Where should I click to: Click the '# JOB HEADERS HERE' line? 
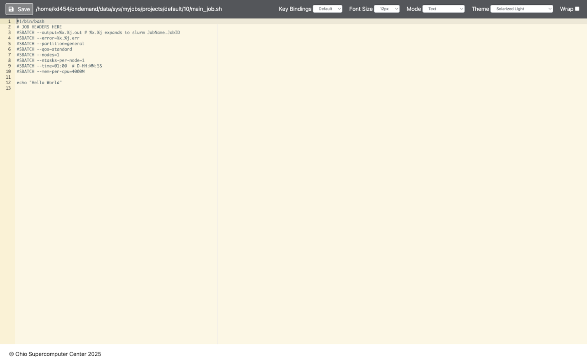point(39,27)
